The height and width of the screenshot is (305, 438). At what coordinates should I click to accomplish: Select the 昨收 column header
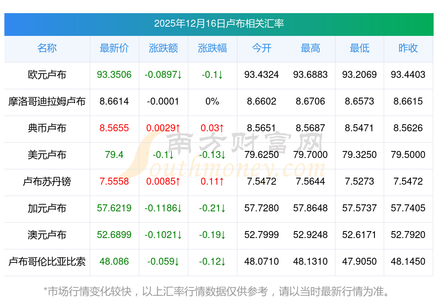pyautogui.click(x=408, y=48)
